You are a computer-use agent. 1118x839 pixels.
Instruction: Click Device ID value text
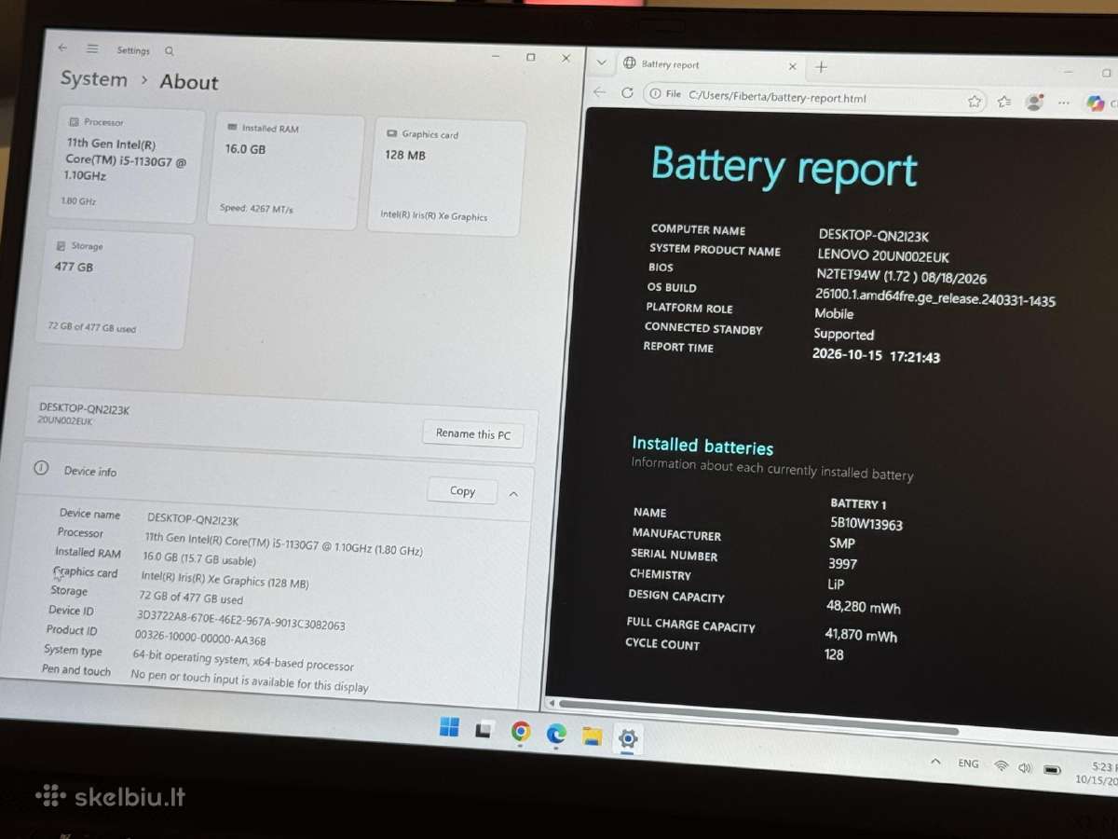(240, 620)
